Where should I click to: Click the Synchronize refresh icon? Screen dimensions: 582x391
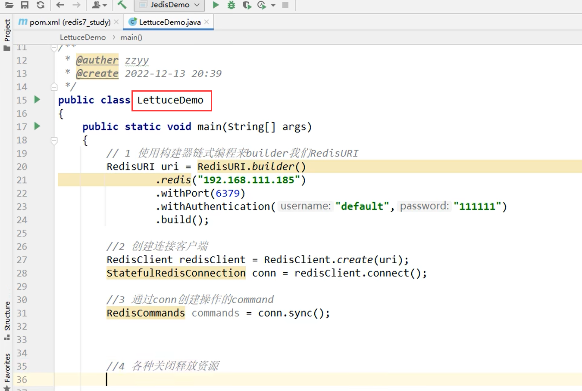[x=41, y=5]
